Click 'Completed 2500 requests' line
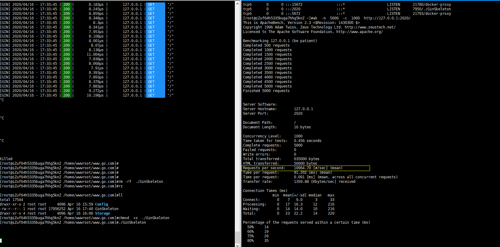500x247 pixels. 267,64
